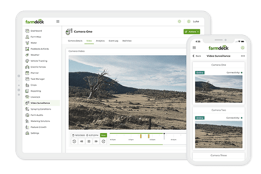The width and height of the screenshot is (261, 174).
Task: Pause the camera video playback
Action: click(x=89, y=142)
